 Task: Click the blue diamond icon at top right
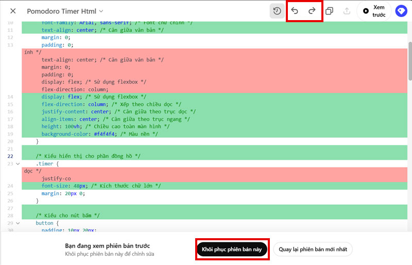[x=401, y=11]
